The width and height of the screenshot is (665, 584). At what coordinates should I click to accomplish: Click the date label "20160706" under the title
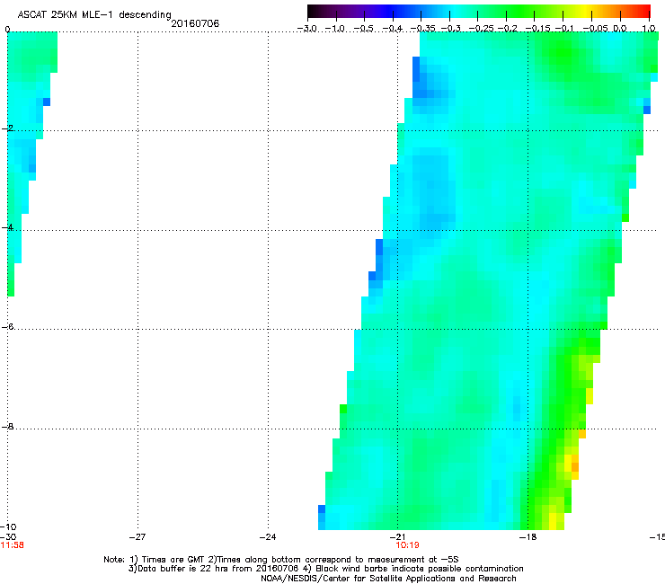195,23
